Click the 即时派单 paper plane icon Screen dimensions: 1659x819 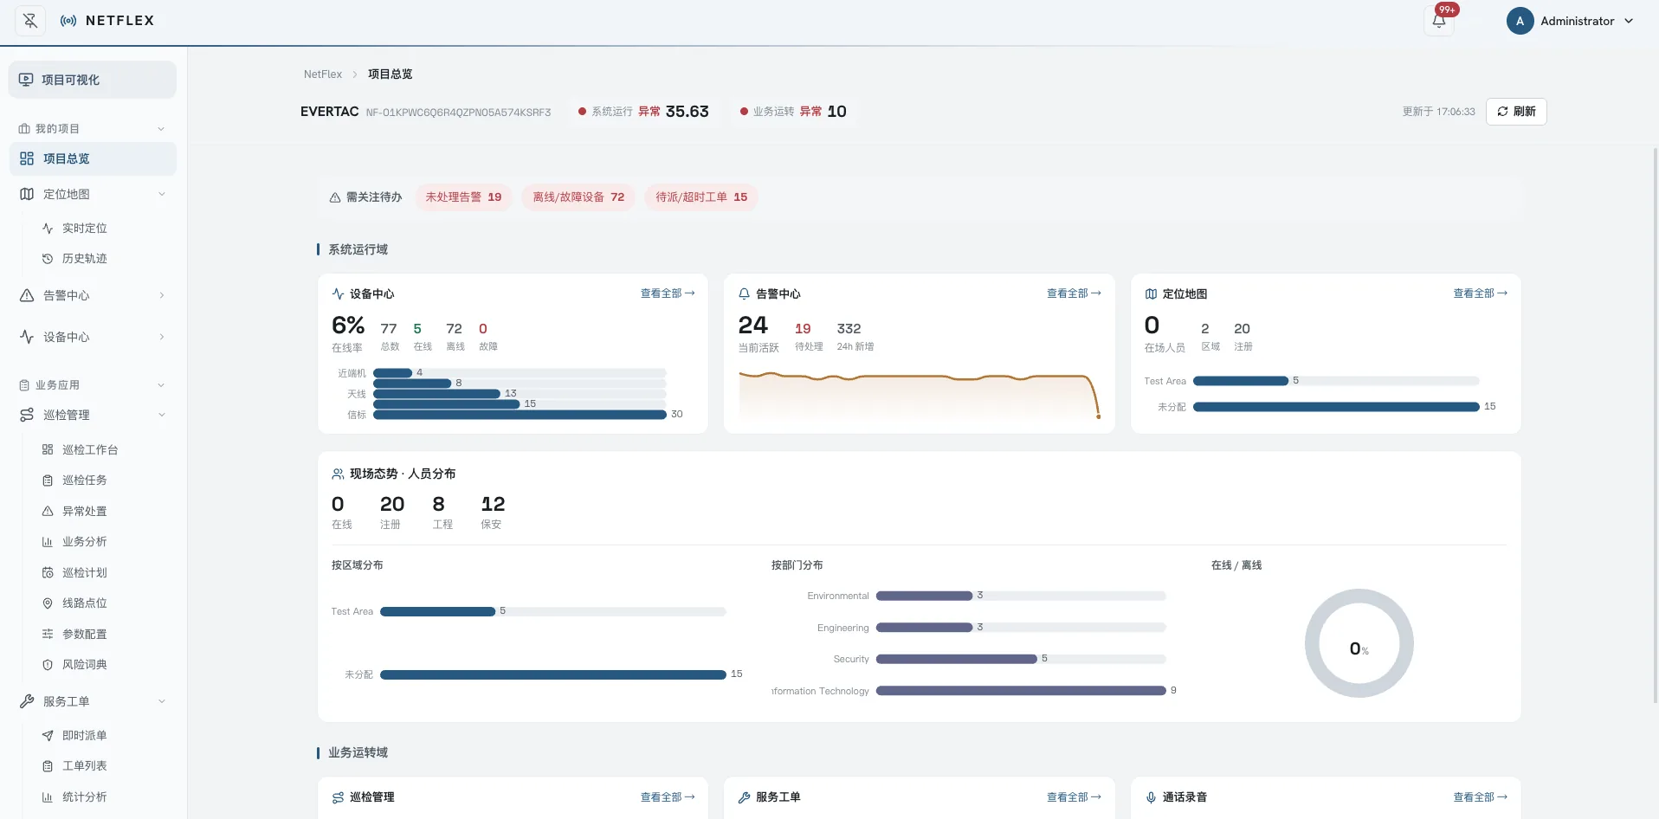[48, 736]
